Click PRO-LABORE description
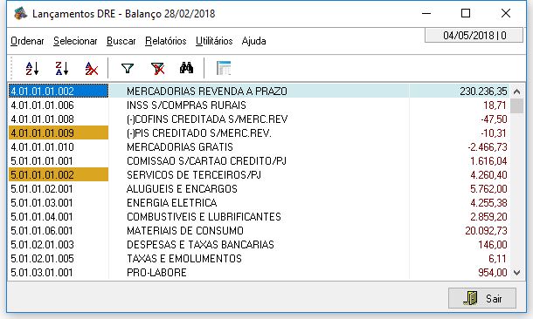This screenshot has width=533, height=319. (x=156, y=272)
